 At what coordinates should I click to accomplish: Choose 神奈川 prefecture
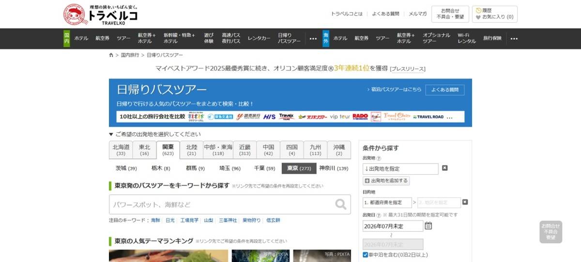click(334, 168)
